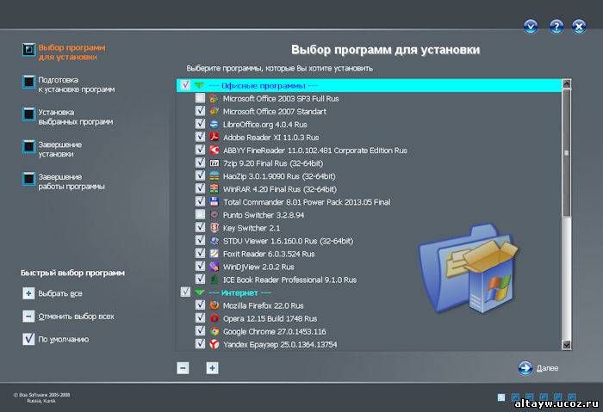The width and height of the screenshot is (603, 412).
Task: Click the Adobe Reader XI icon
Action: click(x=214, y=137)
